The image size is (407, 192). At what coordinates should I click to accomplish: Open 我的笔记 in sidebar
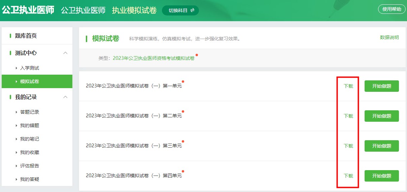point(30,139)
